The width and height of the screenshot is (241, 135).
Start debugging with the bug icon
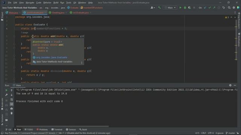[185, 7]
